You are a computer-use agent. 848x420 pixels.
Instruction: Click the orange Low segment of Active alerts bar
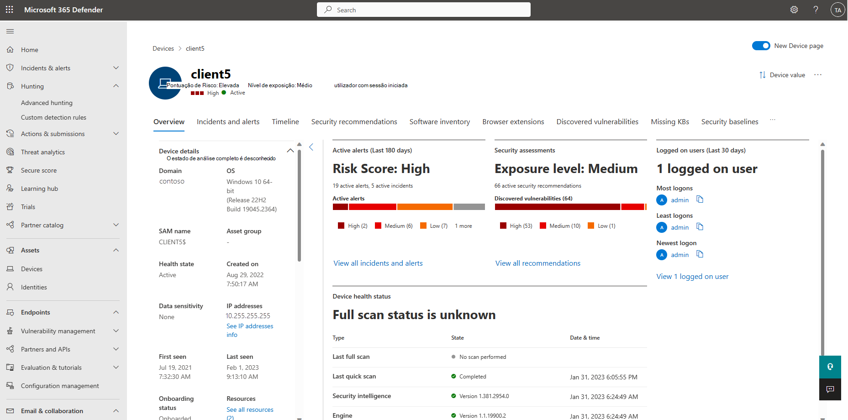tap(425, 207)
